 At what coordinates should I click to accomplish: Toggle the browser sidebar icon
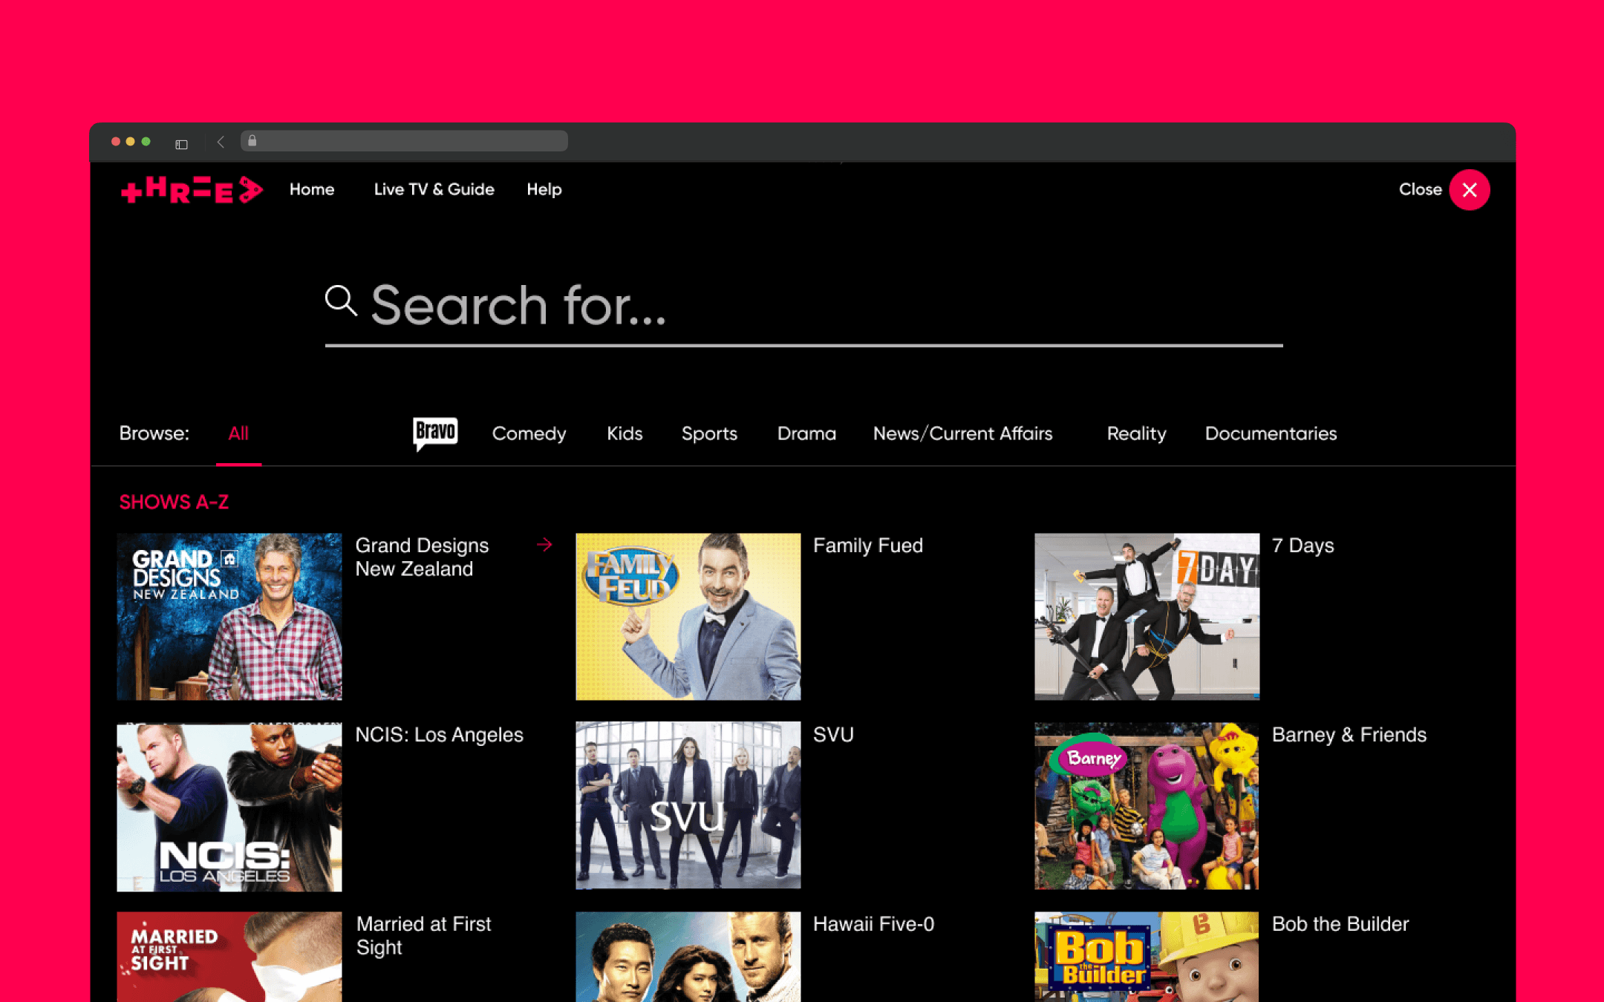[181, 143]
